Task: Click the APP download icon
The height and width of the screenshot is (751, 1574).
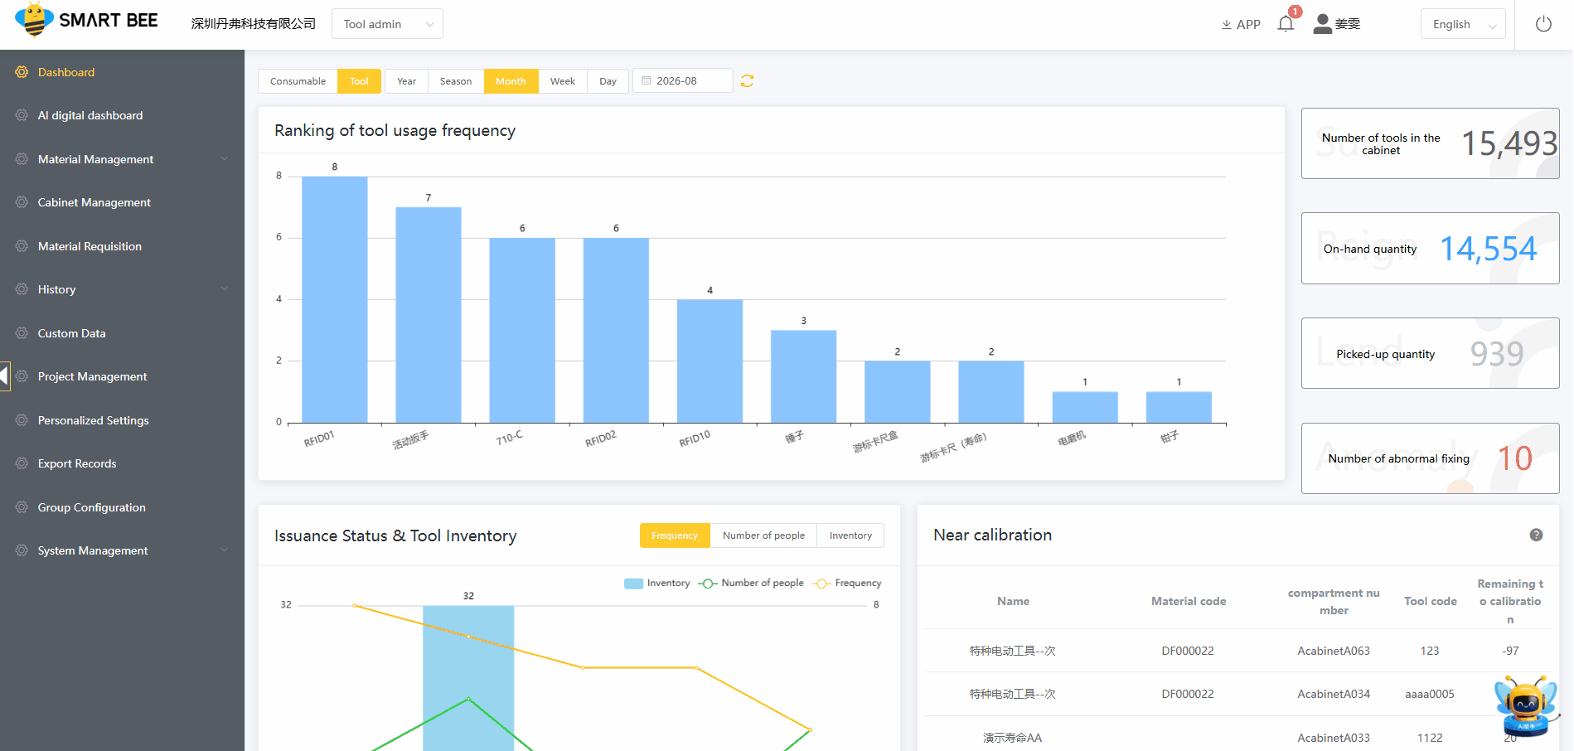Action: tap(1227, 25)
